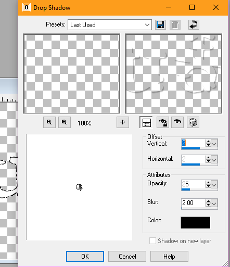The width and height of the screenshot is (230, 267).
Task: Expand the Opacity slider dropdown arrow
Action: [214, 184]
